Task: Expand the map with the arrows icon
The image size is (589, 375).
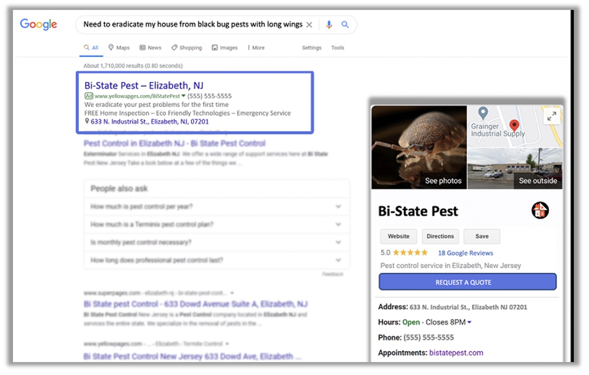Action: [552, 116]
